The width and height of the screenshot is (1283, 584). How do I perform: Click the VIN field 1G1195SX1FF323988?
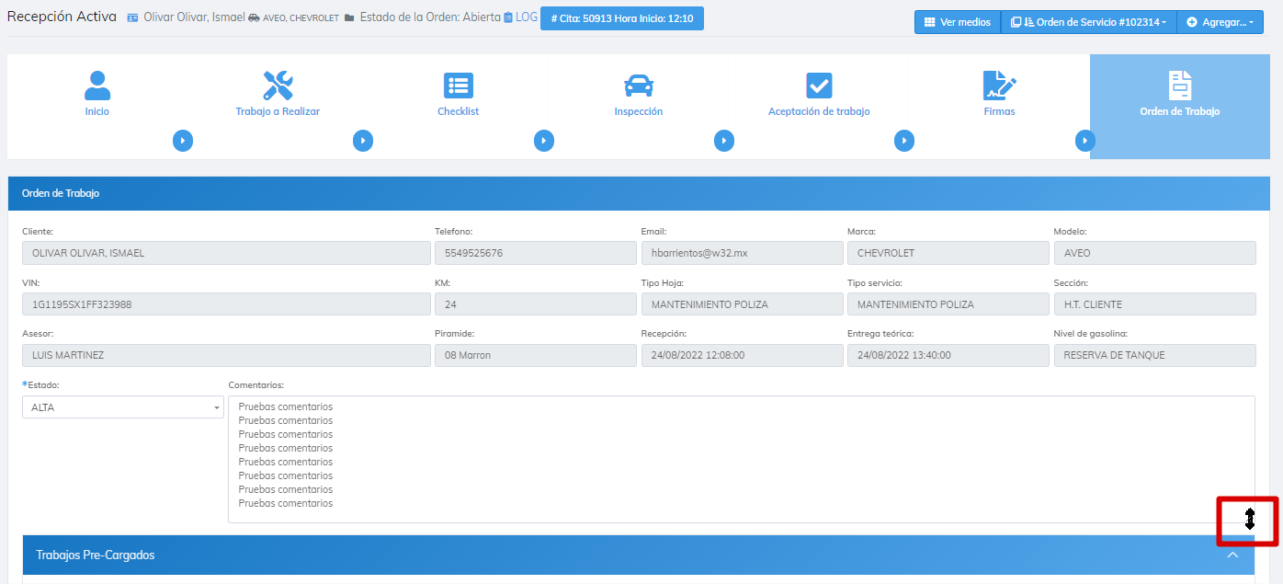tap(226, 303)
